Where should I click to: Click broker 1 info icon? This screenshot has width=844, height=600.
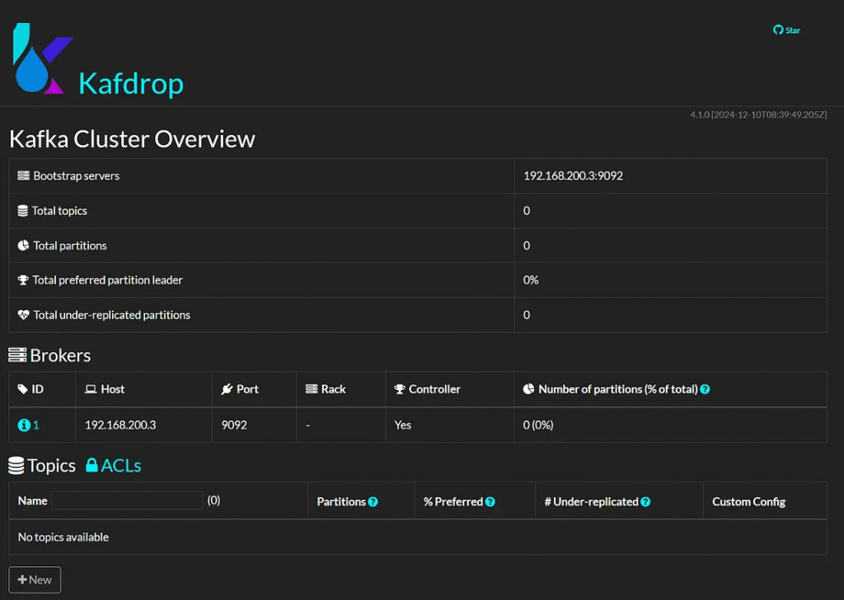[x=23, y=425]
